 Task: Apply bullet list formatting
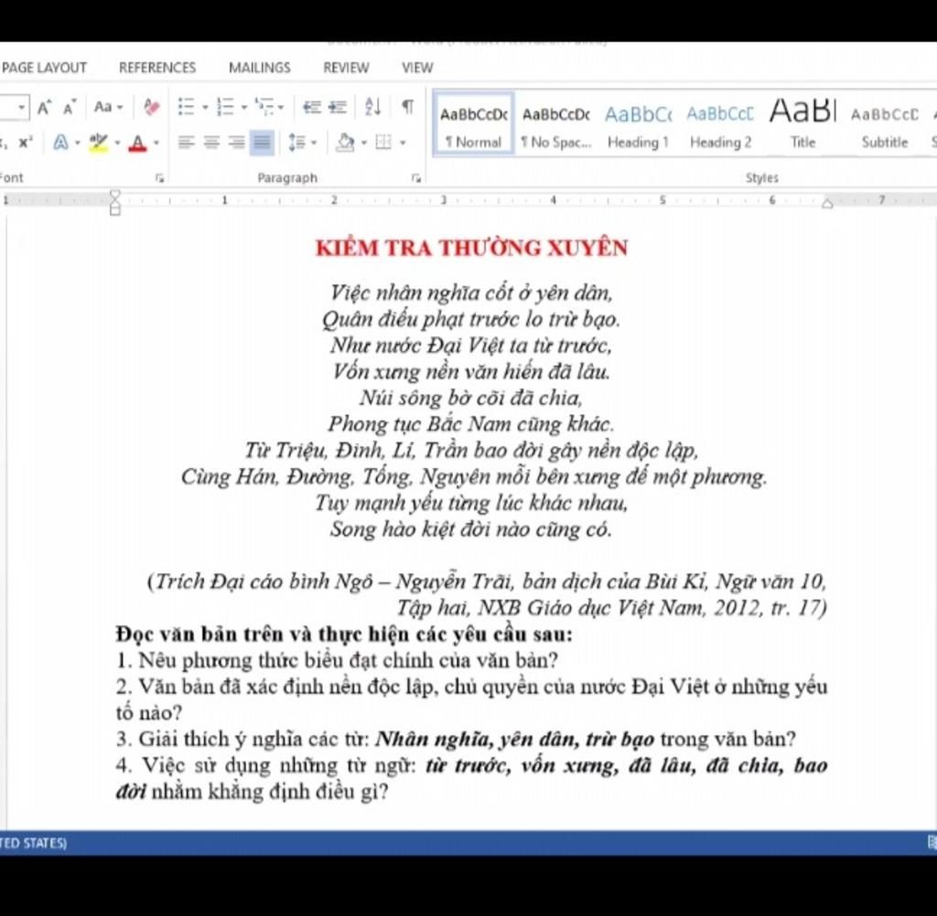(186, 108)
